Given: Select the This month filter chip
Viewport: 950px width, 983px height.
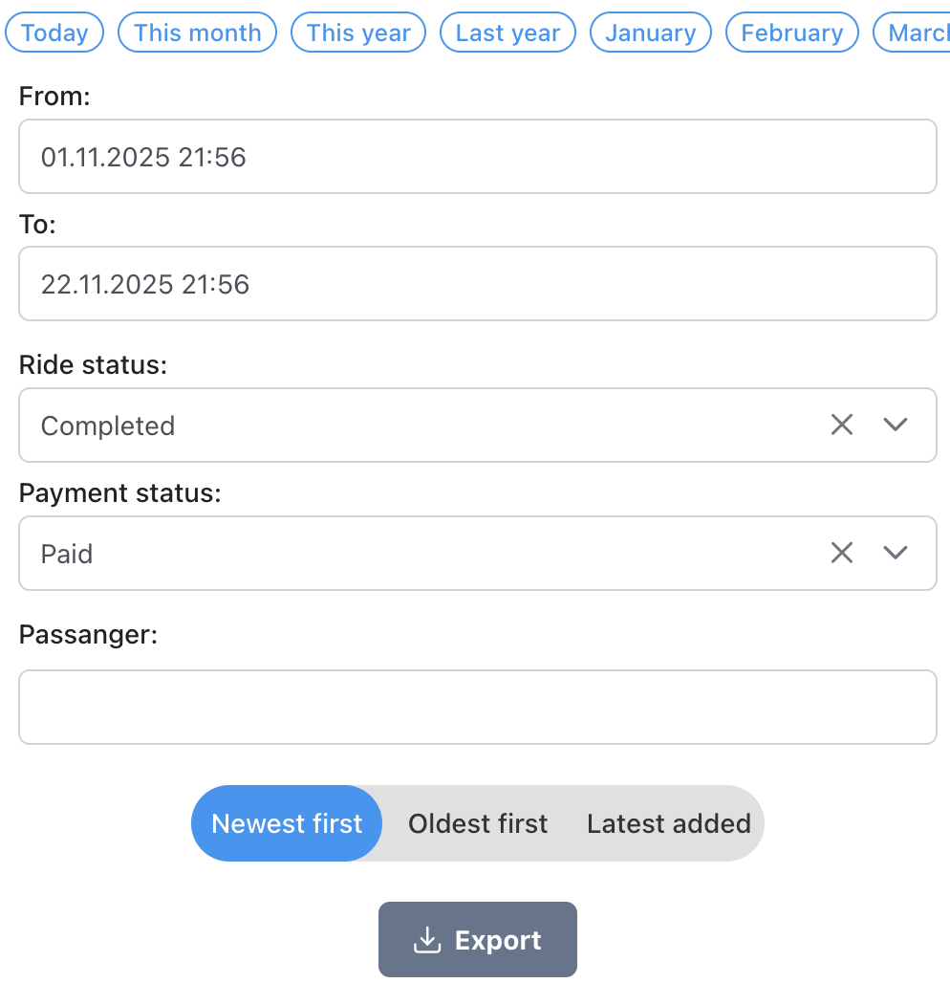Looking at the screenshot, I should [197, 32].
